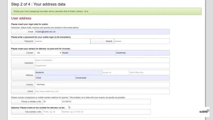
Task: Click the city field containing Musterstadt
Action: (122, 78)
